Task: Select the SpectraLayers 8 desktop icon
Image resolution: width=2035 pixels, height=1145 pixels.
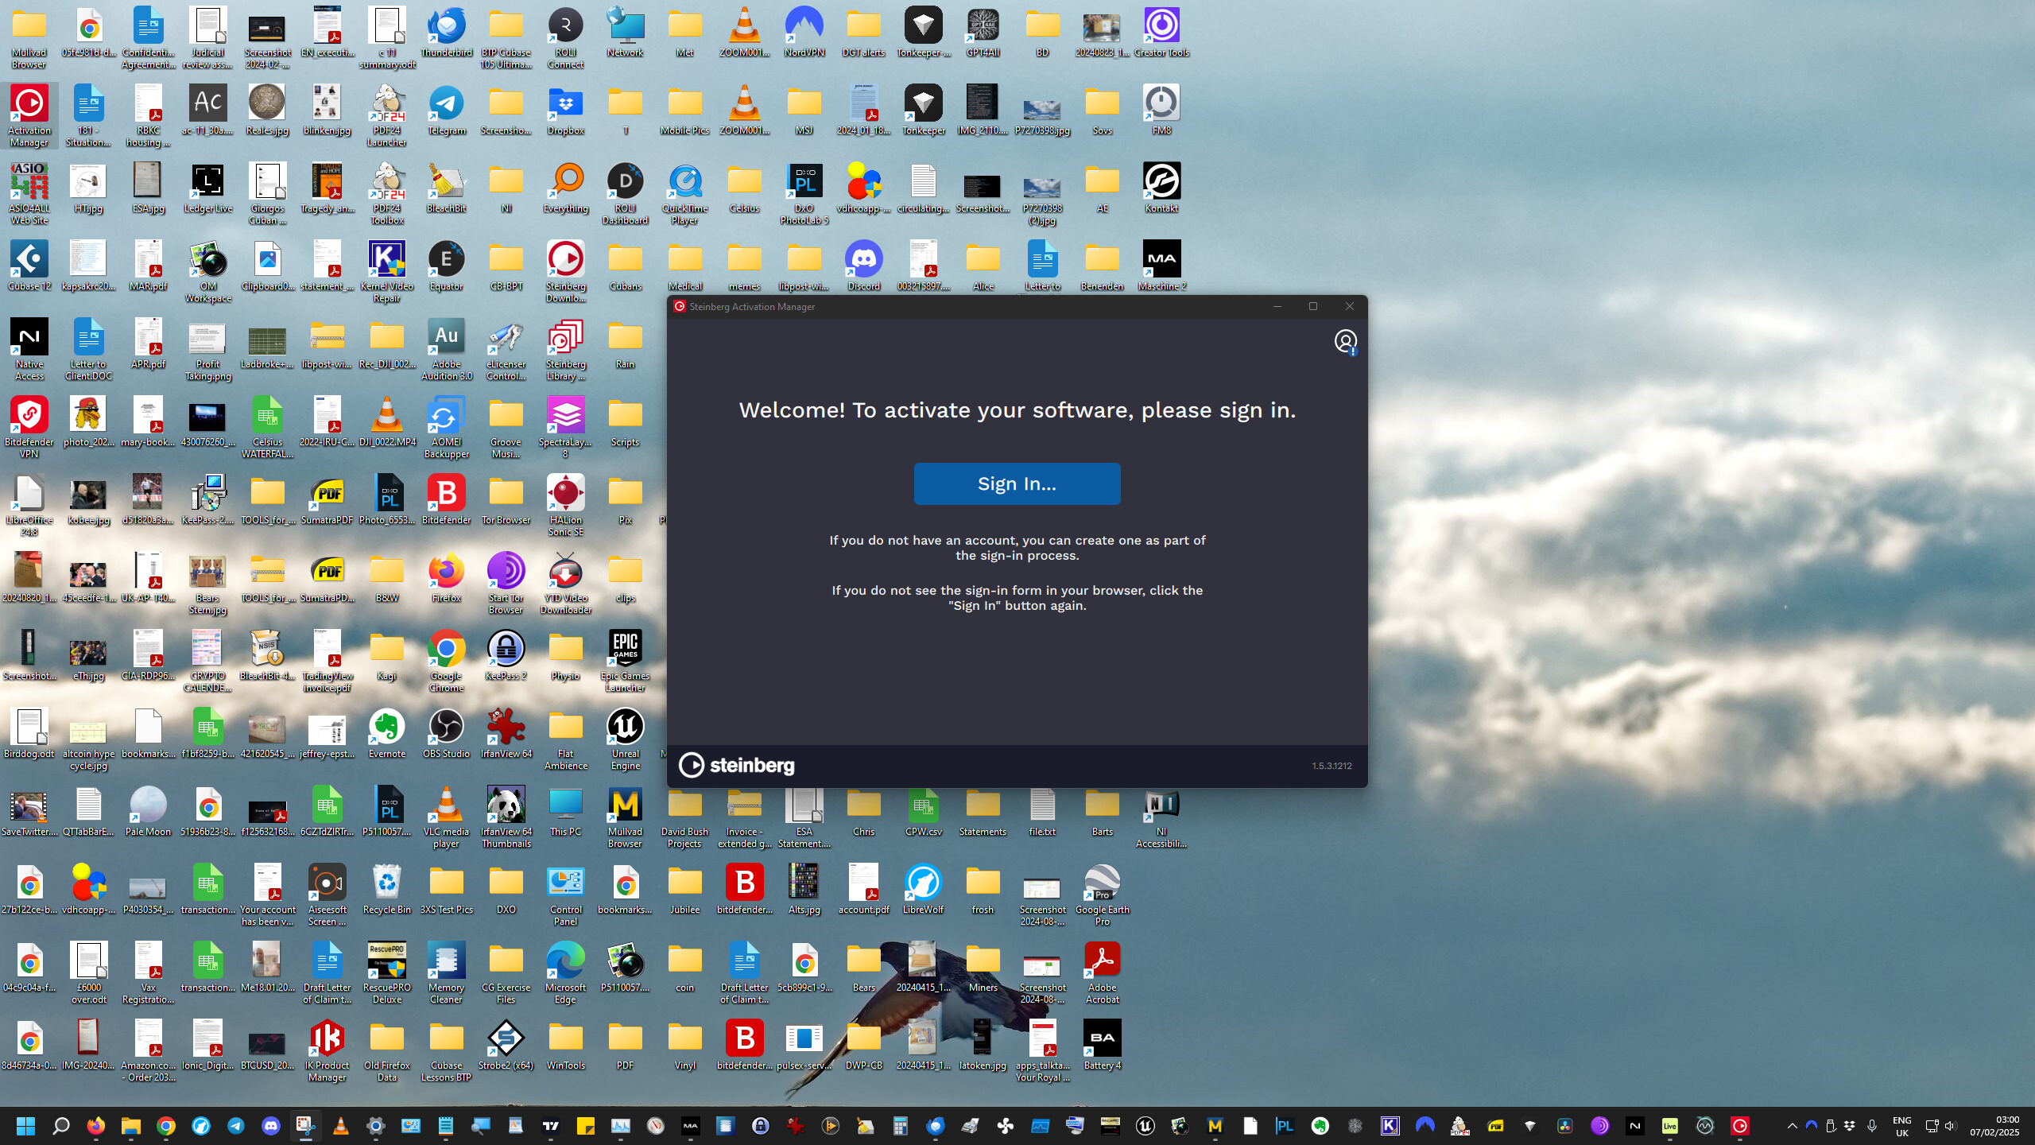Action: (566, 428)
